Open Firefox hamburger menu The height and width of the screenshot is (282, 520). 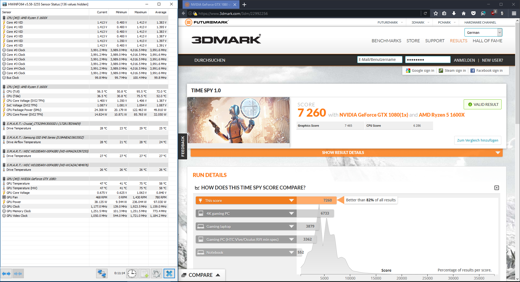point(514,13)
